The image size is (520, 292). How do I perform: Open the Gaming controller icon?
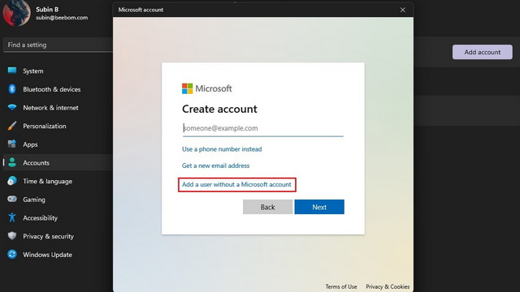tap(12, 199)
